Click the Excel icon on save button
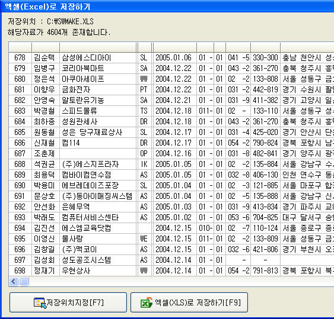Image resolution: width=334 pixels, height=319 pixels. point(147,302)
